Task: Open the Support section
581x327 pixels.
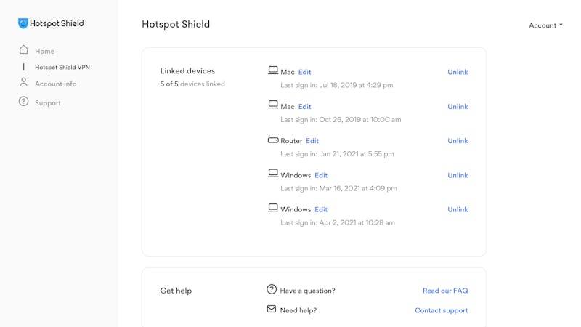Action: click(x=48, y=103)
